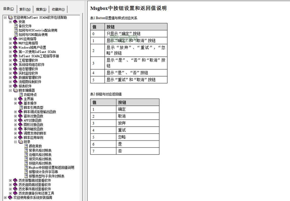Click the book icon for 附录
The height and width of the screenshot is (201, 290).
click(20, 142)
